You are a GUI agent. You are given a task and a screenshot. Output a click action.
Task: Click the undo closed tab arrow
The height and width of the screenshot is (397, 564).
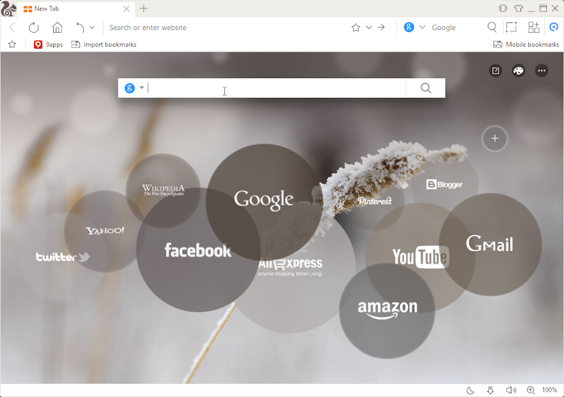80,28
